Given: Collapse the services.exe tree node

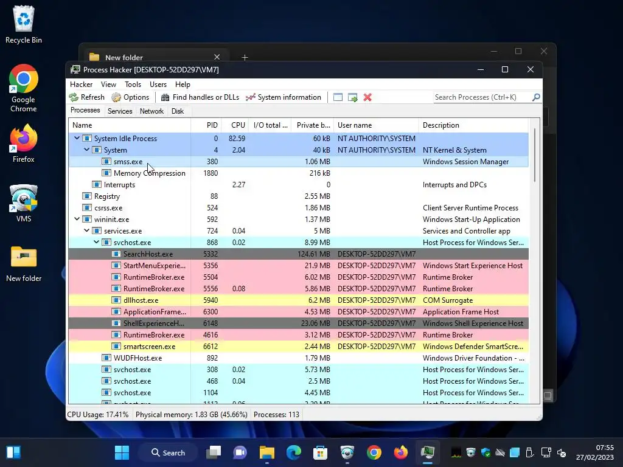Looking at the screenshot, I should [x=86, y=230].
